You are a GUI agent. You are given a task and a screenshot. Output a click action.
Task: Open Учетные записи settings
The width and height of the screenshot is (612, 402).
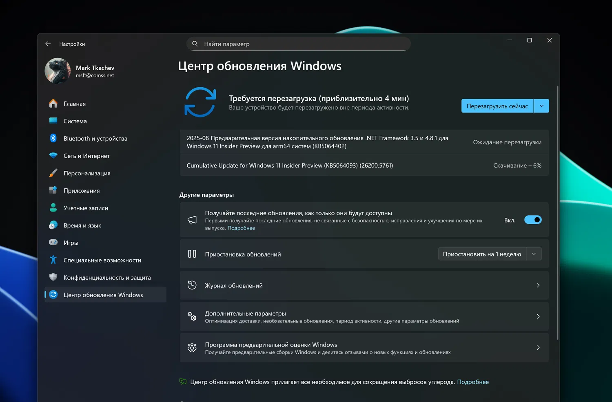(105, 208)
